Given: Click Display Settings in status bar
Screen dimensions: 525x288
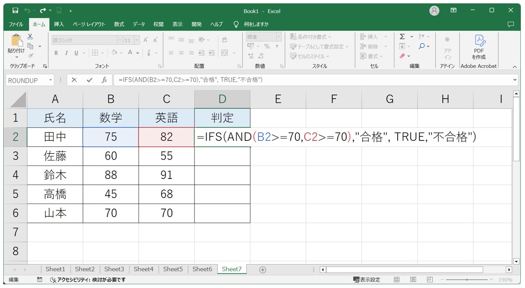Looking at the screenshot, I should tap(367, 280).
